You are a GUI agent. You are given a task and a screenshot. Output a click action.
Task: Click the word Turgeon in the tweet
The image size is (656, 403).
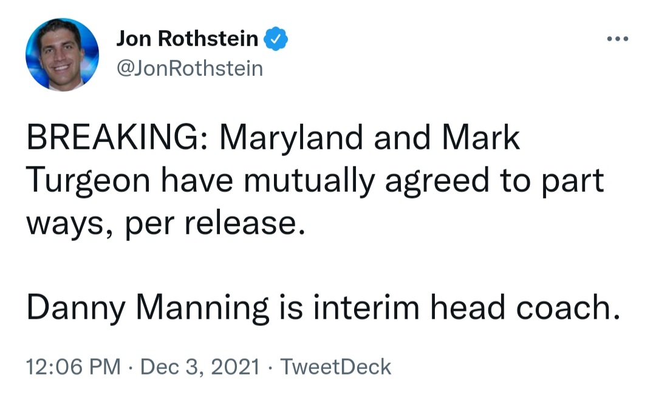point(88,181)
